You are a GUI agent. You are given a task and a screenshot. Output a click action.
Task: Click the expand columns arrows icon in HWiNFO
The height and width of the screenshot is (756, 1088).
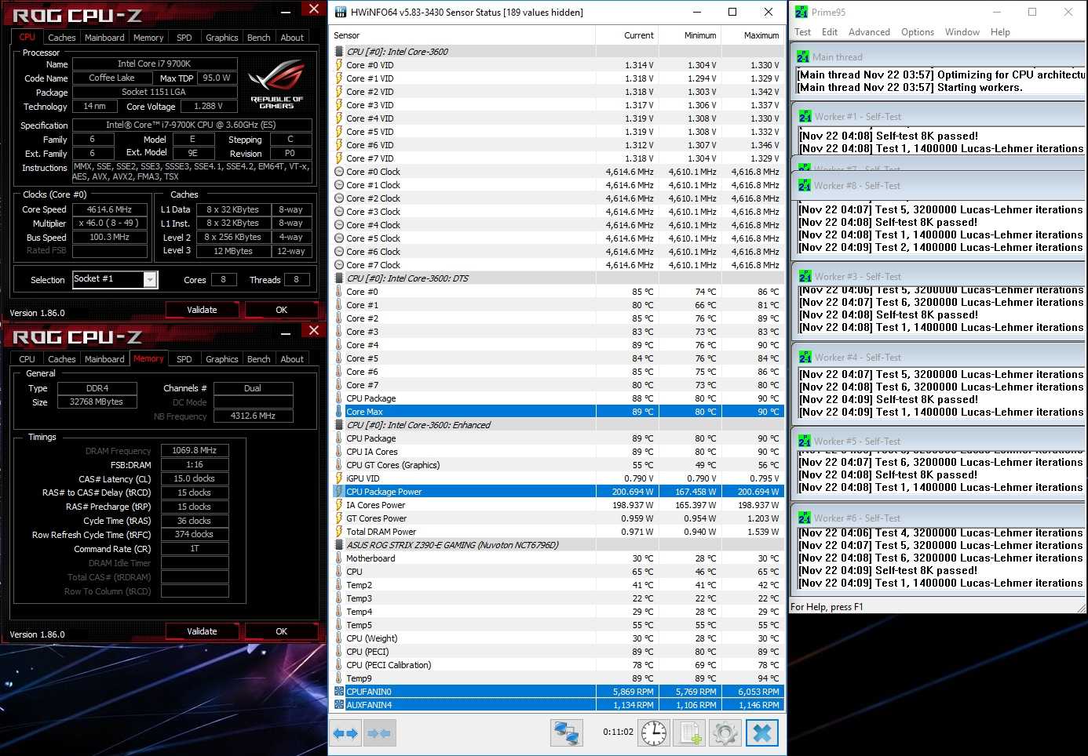345,733
